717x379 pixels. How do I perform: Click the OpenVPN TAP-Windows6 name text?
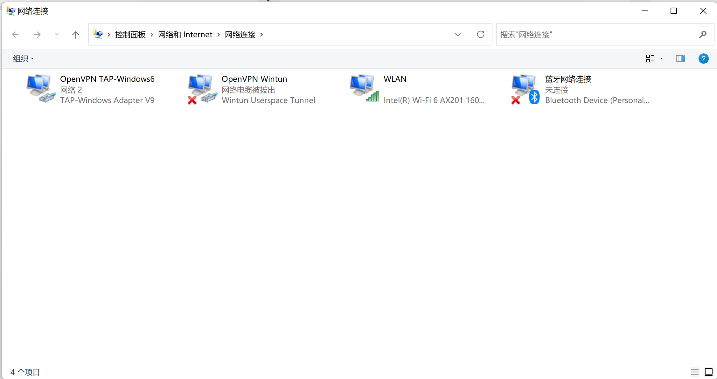point(107,79)
